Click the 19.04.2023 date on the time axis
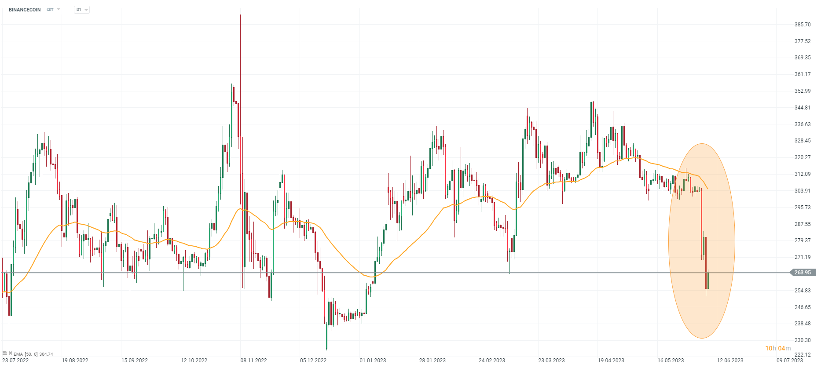The image size is (821, 368). (x=611, y=361)
